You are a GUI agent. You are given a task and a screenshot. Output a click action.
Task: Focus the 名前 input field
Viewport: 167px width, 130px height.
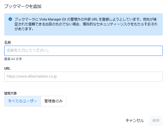[x=83, y=51]
